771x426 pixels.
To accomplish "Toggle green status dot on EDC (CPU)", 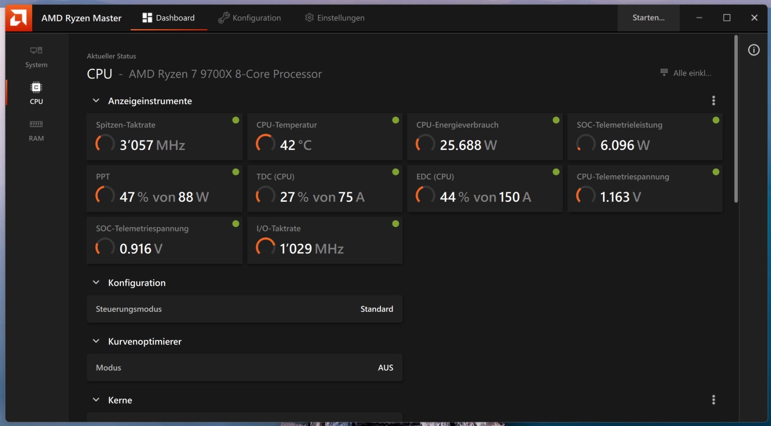I will 556,172.
